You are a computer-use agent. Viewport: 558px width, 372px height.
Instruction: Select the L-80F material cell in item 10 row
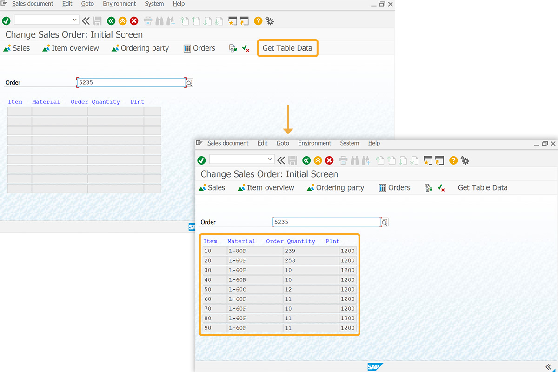255,251
